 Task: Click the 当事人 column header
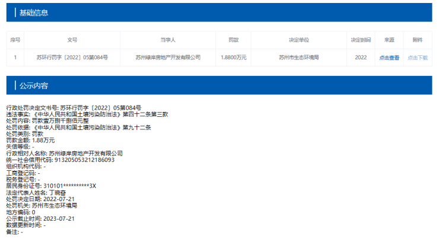(x=168, y=40)
